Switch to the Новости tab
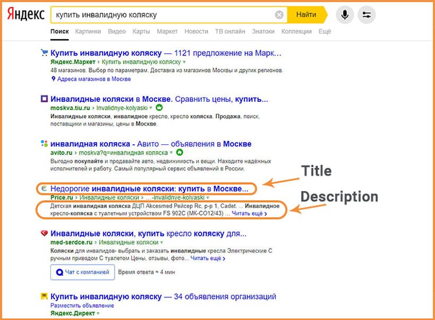The image size is (435, 320). pos(197,31)
